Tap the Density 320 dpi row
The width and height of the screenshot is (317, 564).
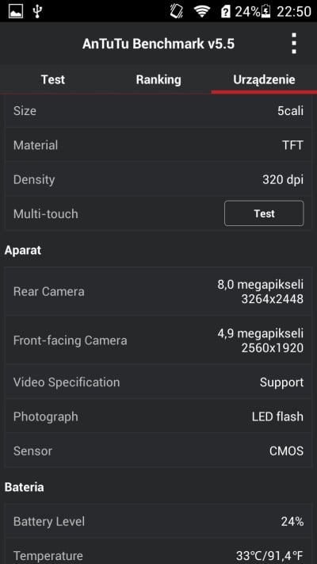(158, 179)
